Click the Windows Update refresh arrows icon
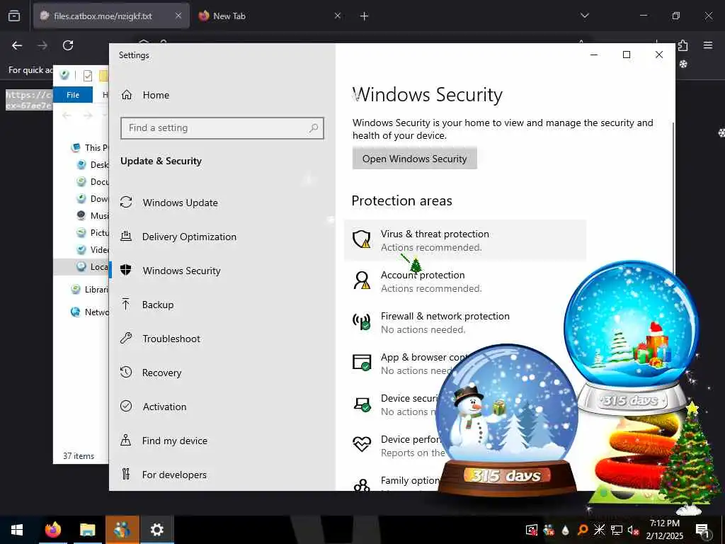The height and width of the screenshot is (544, 725). click(126, 202)
